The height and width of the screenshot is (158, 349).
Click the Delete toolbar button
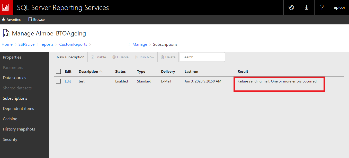click(x=168, y=57)
